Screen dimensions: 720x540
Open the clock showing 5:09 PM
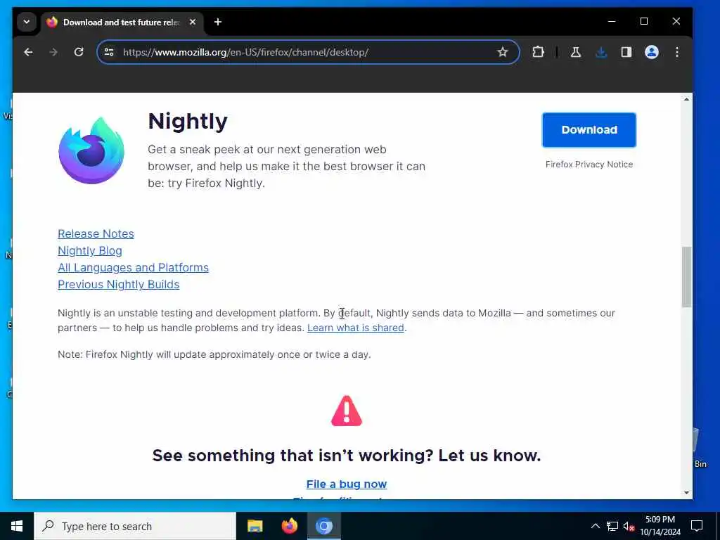click(660, 526)
